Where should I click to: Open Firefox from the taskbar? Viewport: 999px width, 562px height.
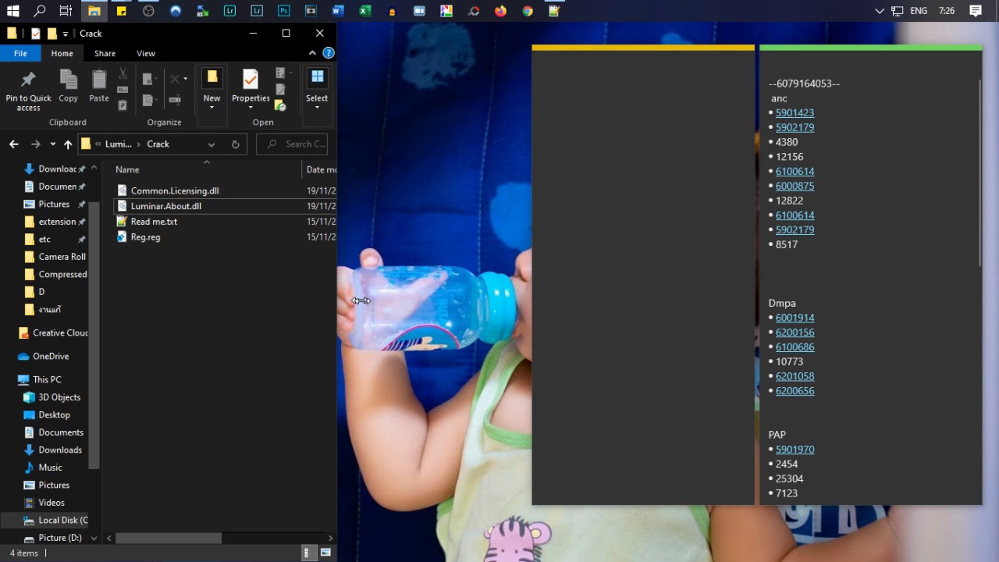[x=500, y=11]
